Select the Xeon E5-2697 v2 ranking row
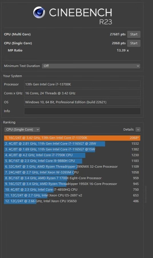The width and height of the screenshot is (153, 258). (x=72, y=196)
